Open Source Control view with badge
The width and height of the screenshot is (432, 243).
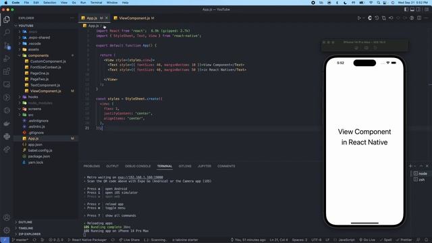point(7,45)
